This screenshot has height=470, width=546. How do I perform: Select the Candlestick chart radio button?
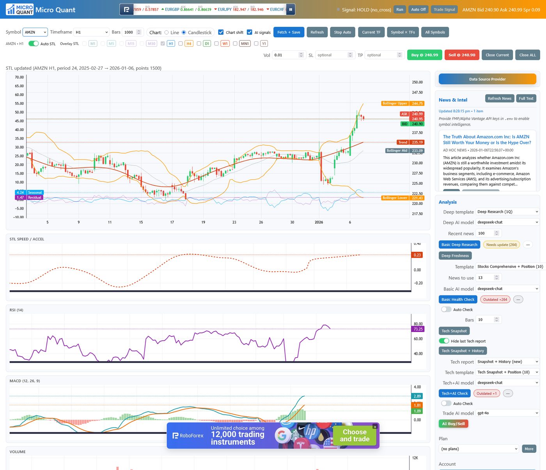[x=184, y=32]
